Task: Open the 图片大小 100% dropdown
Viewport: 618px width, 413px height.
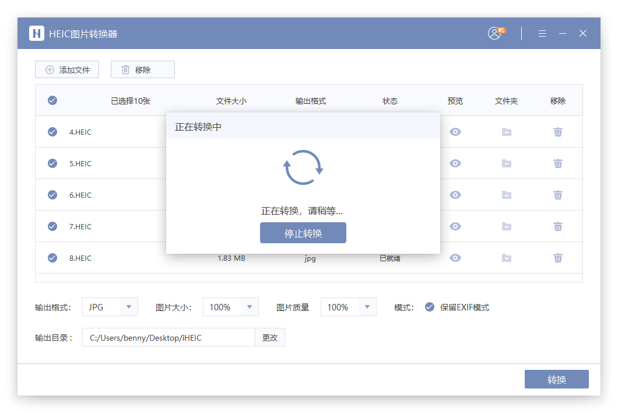Action: (249, 307)
